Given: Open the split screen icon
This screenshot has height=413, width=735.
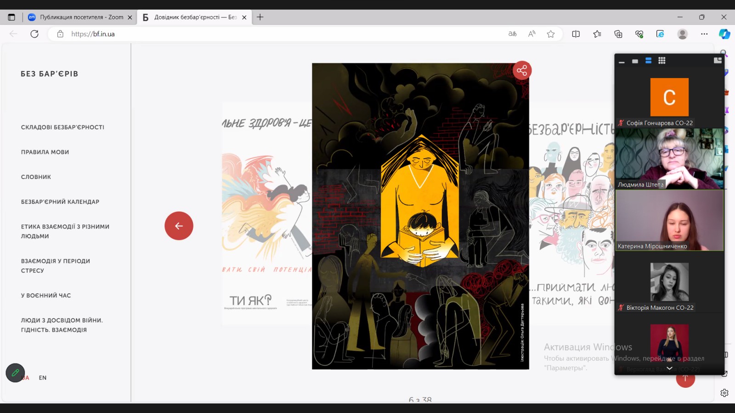Looking at the screenshot, I should pyautogui.click(x=576, y=34).
